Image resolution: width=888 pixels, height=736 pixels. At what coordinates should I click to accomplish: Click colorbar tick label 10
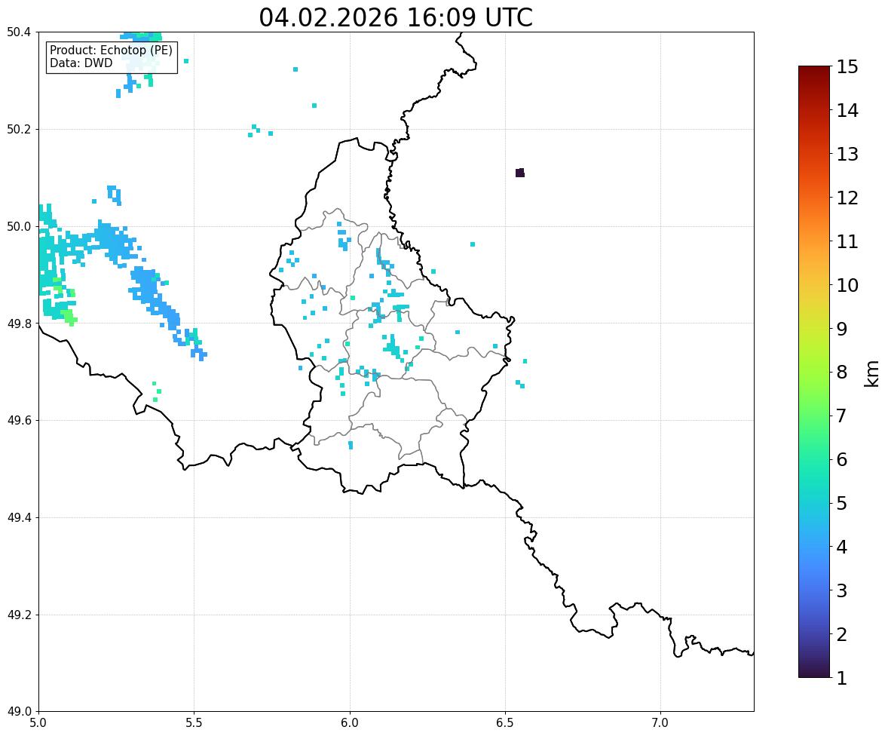click(847, 285)
